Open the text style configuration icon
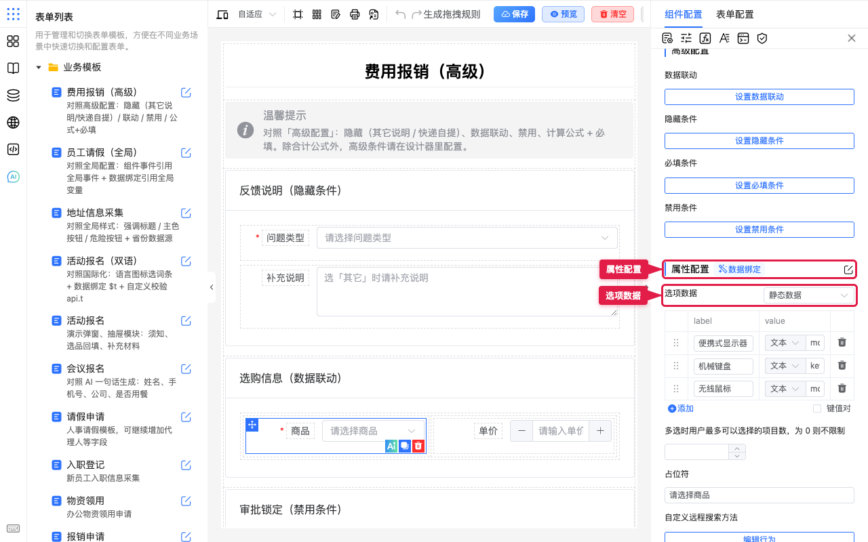This screenshot has height=542, width=868. click(x=724, y=38)
